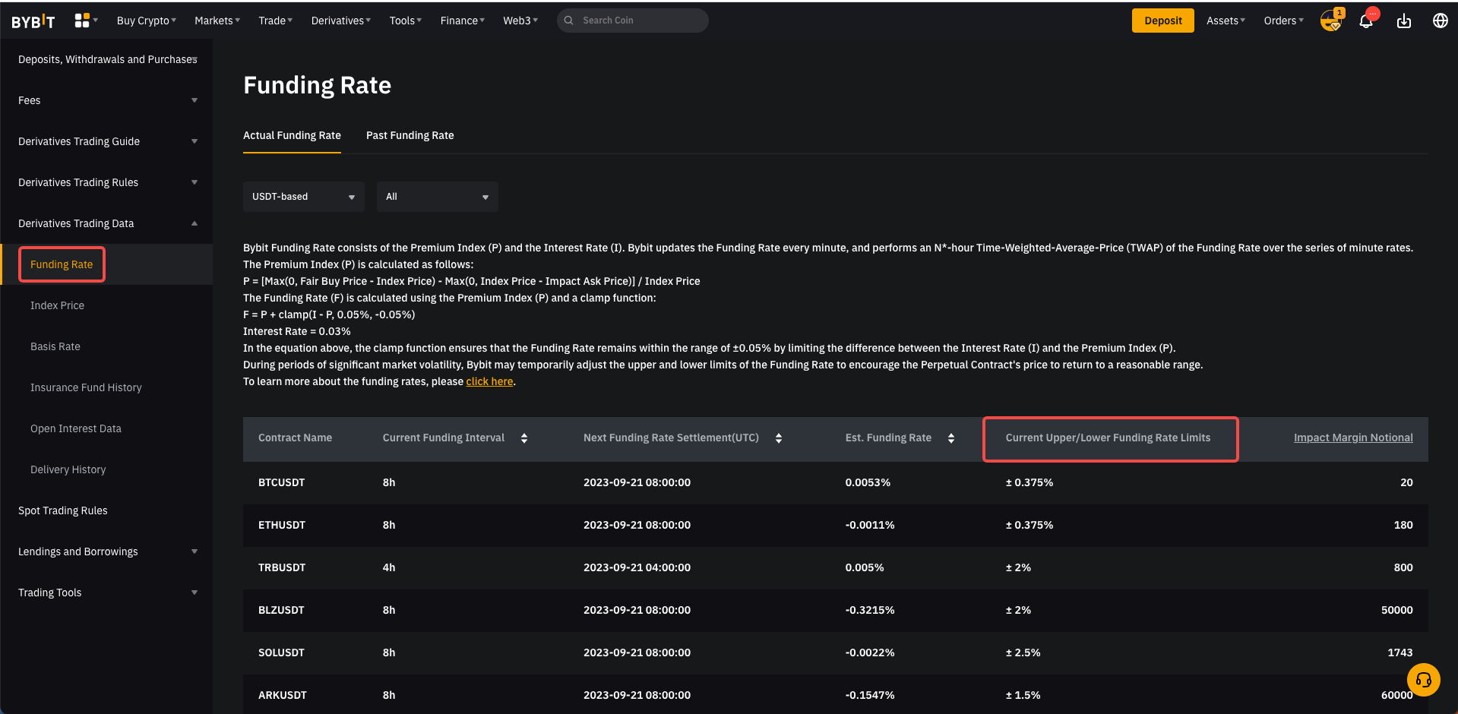Open the USDT-based contract type dropdown
The image size is (1458, 714).
click(x=303, y=197)
